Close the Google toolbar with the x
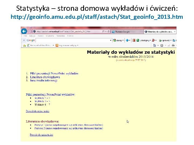This screenshot has height=145, width=194. (24, 40)
